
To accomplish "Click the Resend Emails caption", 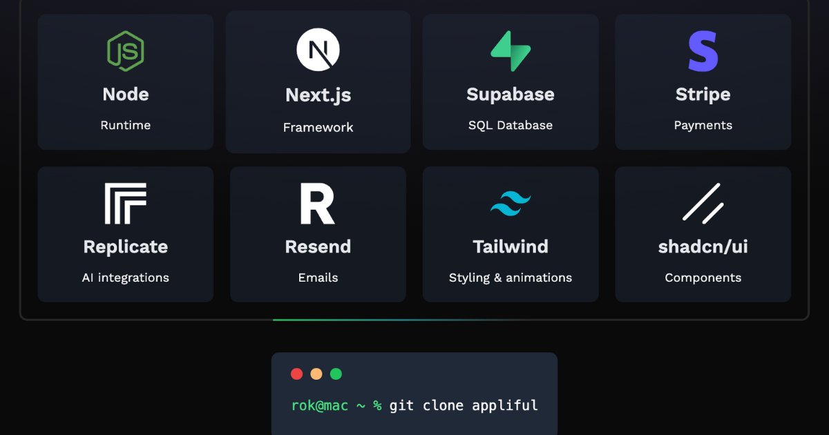I will 318,278.
